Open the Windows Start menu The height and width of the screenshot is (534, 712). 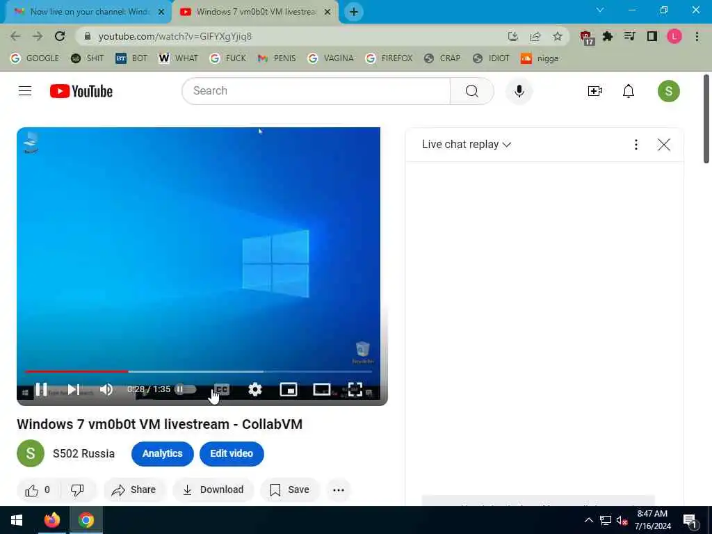point(17,520)
